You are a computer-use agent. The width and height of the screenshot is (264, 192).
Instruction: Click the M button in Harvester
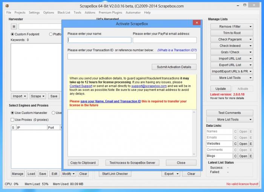tap(14, 26)
